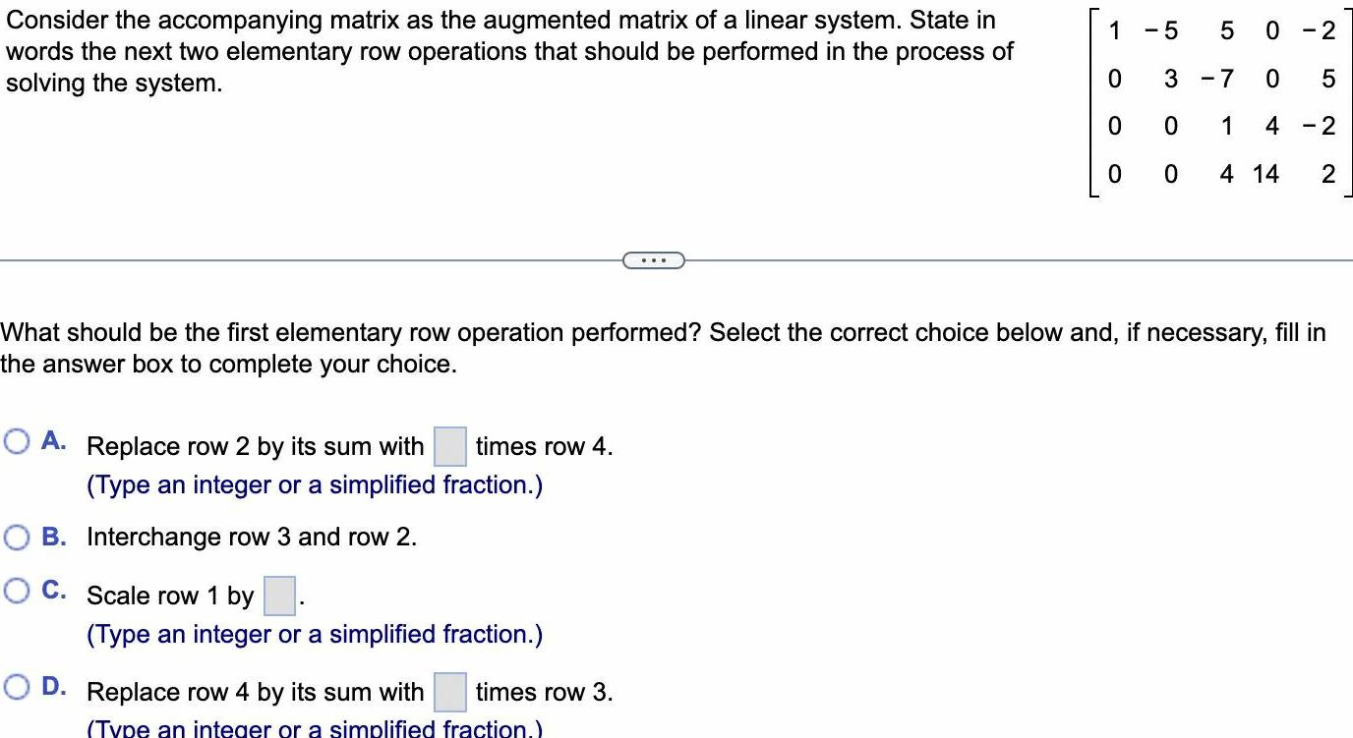Expand the ellipsis divider control
The width and height of the screenshot is (1353, 738).
point(652,259)
